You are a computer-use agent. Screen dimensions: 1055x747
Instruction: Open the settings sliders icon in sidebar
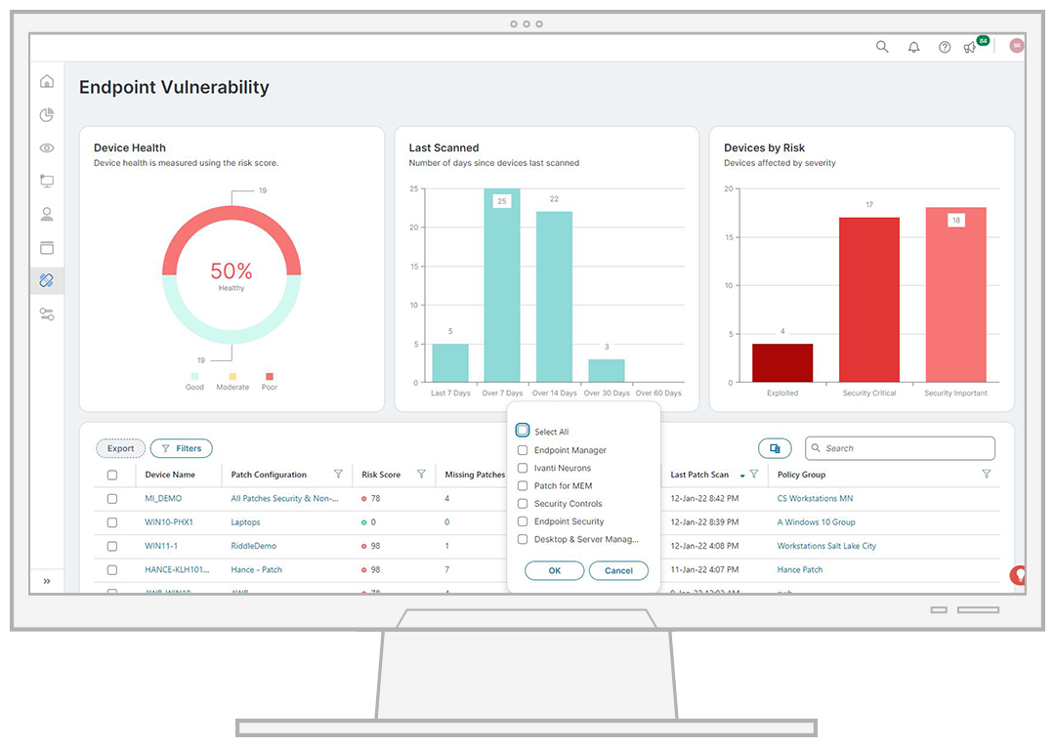(47, 314)
